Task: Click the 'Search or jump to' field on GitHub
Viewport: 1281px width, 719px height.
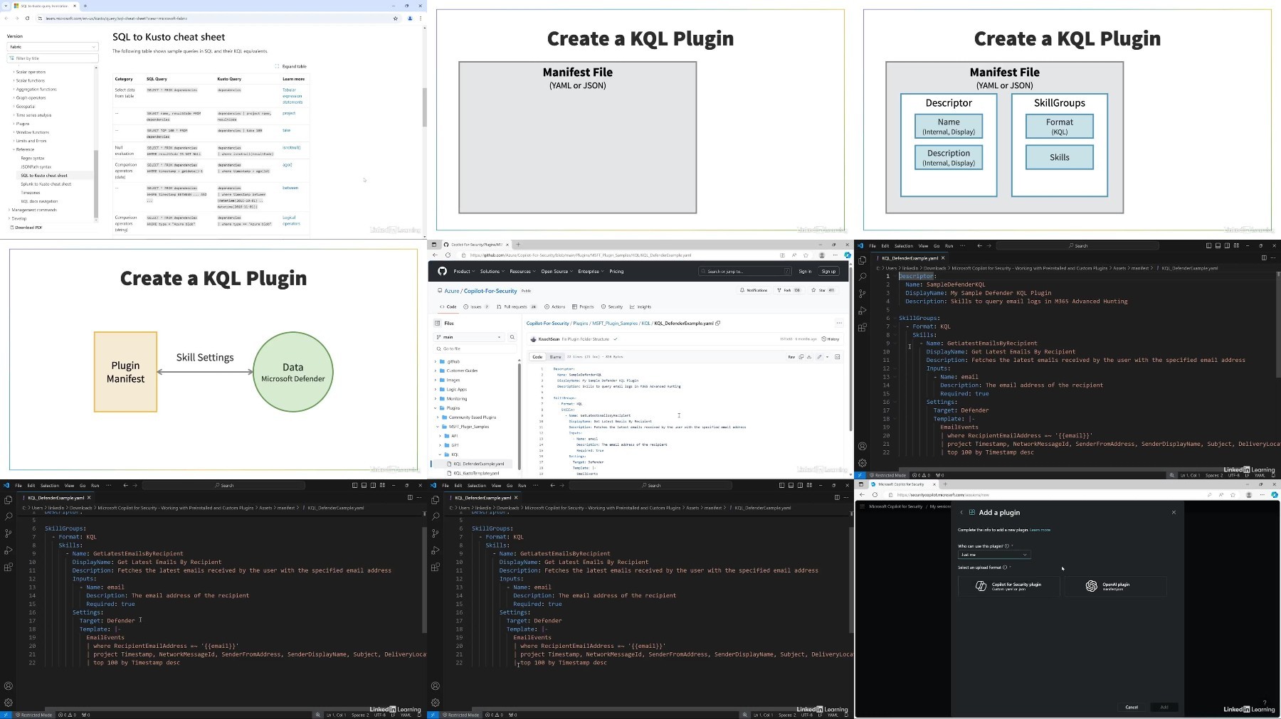Action: point(745,271)
